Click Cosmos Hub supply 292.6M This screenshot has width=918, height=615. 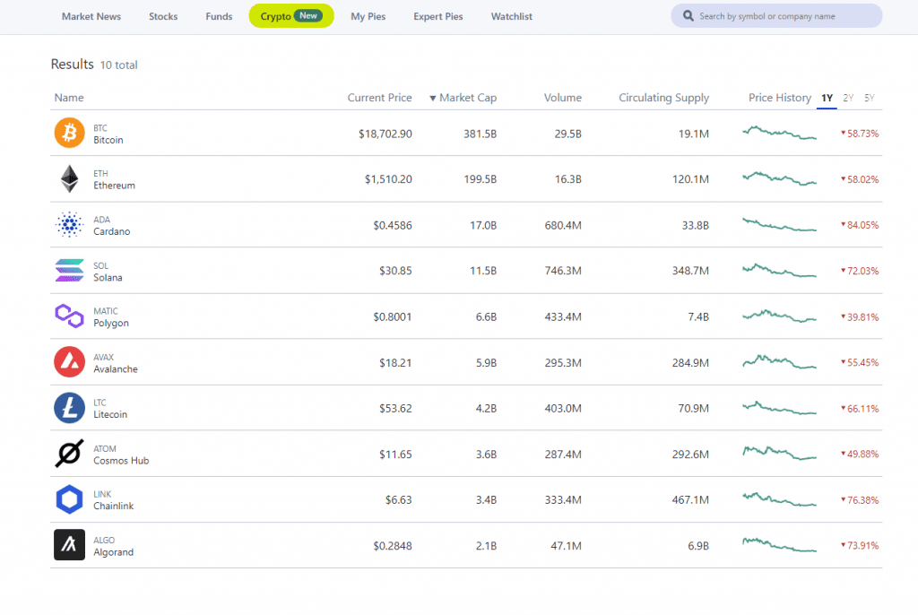tap(690, 455)
